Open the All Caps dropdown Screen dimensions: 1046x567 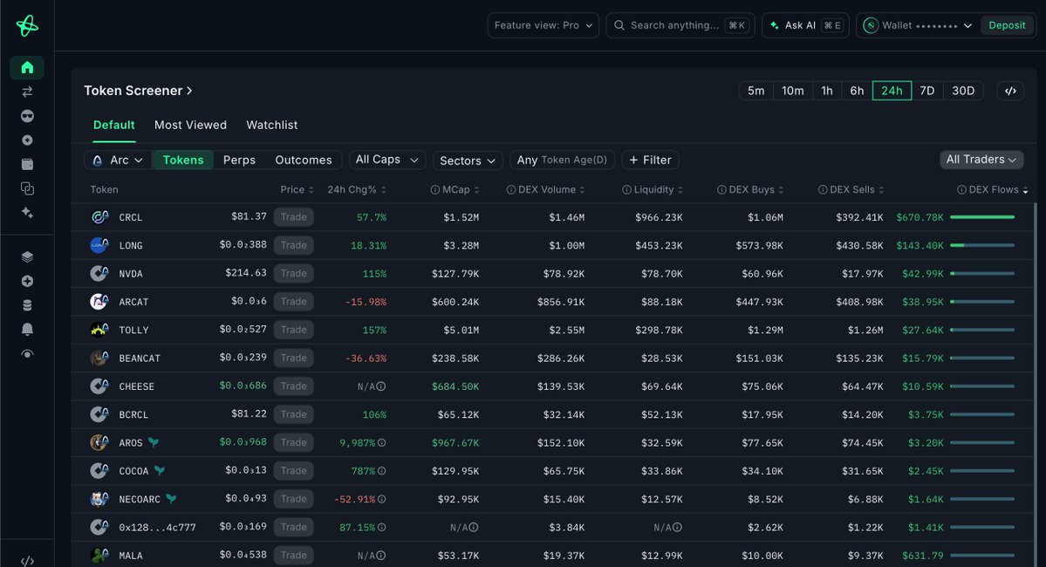387,160
